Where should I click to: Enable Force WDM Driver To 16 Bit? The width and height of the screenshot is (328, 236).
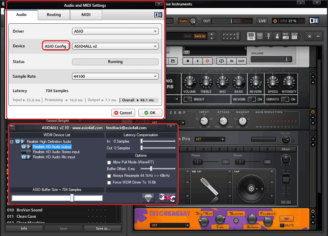pos(109,183)
